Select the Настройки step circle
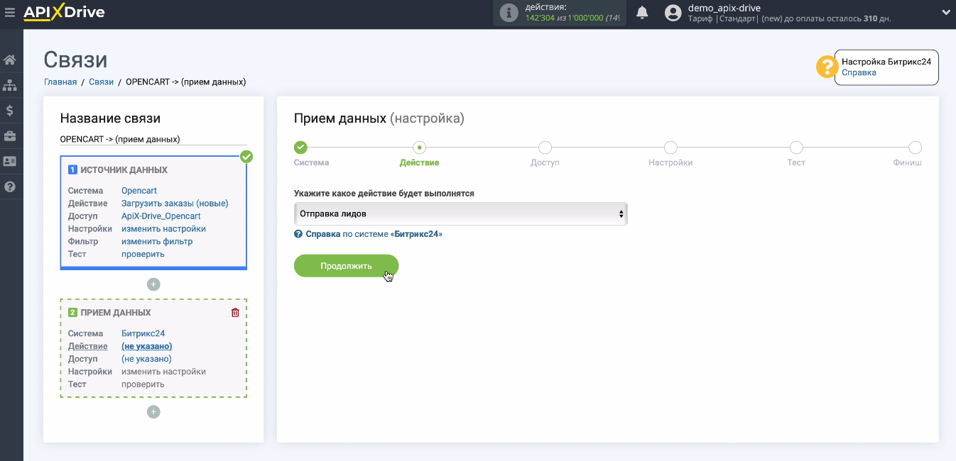The image size is (956, 461). click(670, 148)
